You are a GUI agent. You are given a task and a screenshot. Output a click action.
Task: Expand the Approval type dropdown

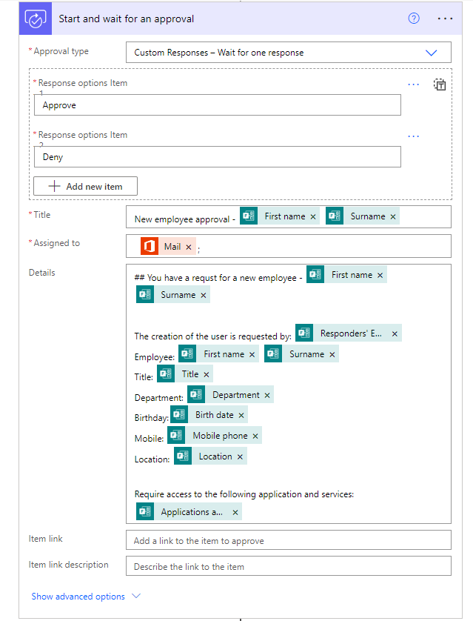[431, 53]
